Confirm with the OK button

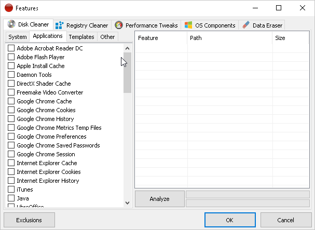coord(230,220)
